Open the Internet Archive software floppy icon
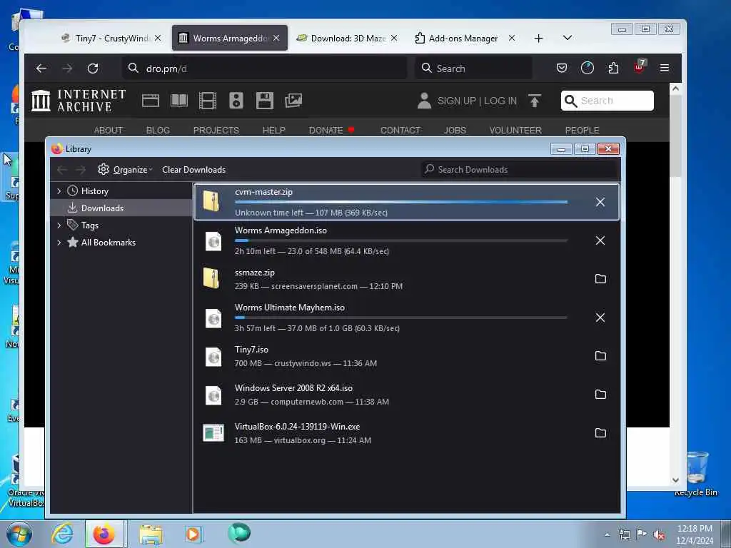The width and height of the screenshot is (731, 548). (264, 101)
